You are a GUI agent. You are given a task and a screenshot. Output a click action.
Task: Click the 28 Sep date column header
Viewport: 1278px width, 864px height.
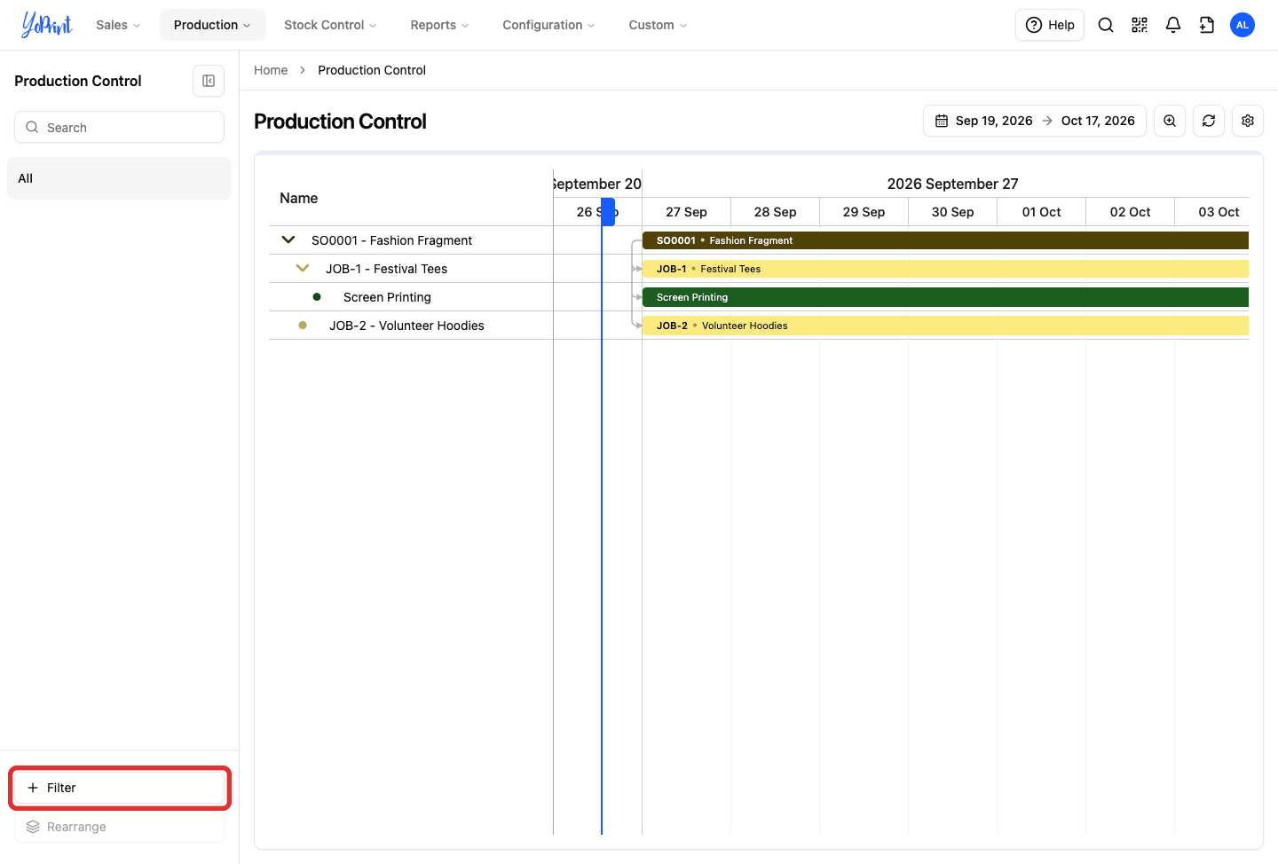pyautogui.click(x=775, y=212)
